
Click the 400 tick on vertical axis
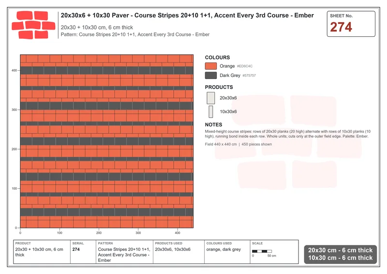click(14, 70)
